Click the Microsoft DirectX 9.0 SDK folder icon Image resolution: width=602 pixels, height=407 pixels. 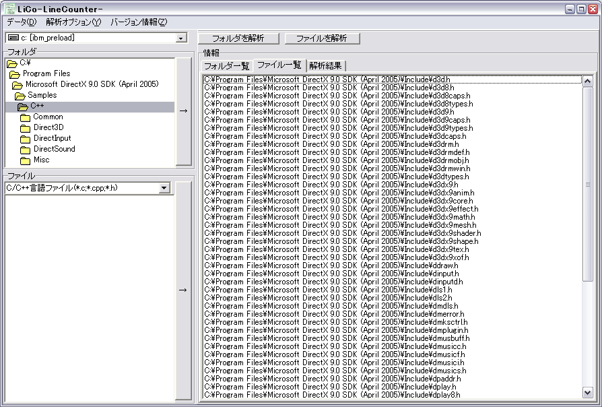pos(18,85)
